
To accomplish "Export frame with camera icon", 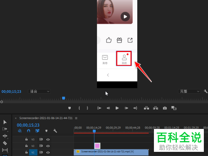I will pyautogui.click(x=165, y=108).
